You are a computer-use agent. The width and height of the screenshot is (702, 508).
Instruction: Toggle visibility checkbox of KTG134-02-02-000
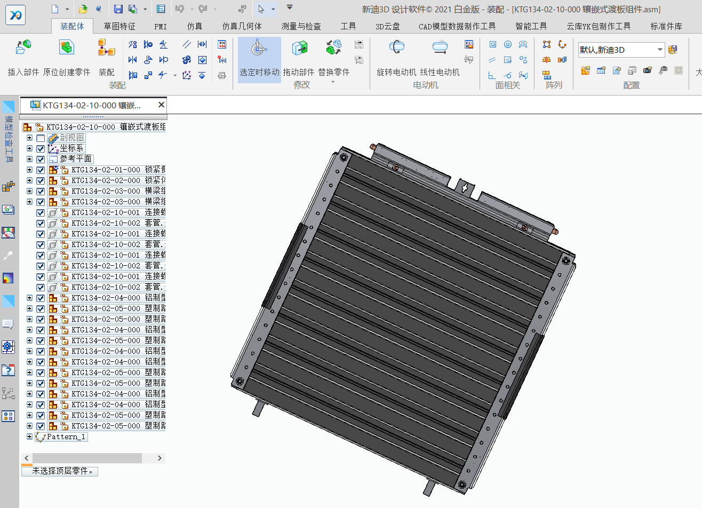point(41,181)
